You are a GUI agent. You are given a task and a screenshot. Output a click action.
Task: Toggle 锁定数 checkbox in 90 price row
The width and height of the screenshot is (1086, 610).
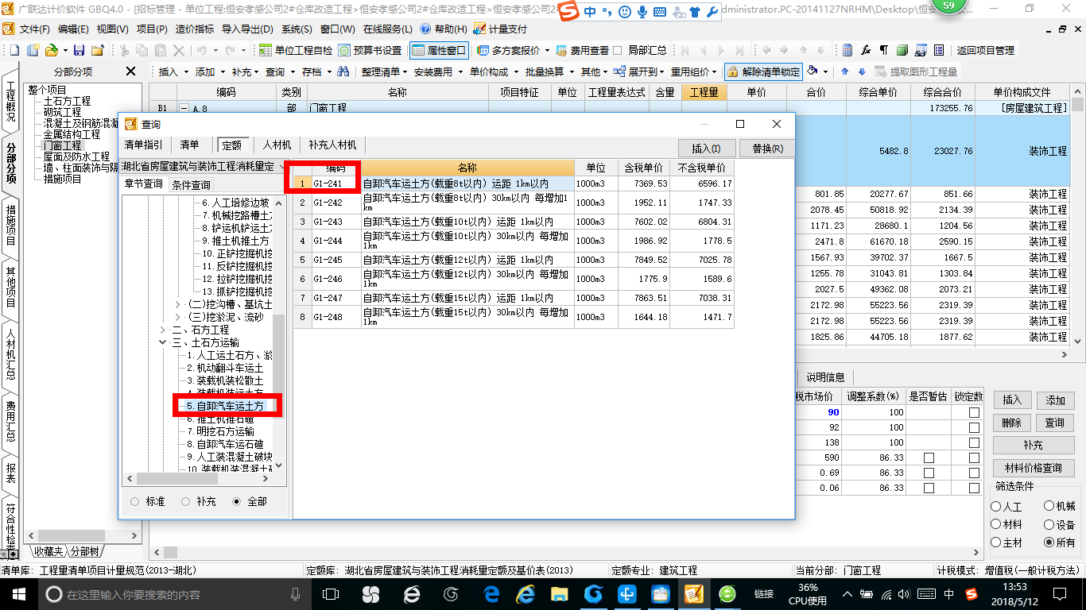974,413
